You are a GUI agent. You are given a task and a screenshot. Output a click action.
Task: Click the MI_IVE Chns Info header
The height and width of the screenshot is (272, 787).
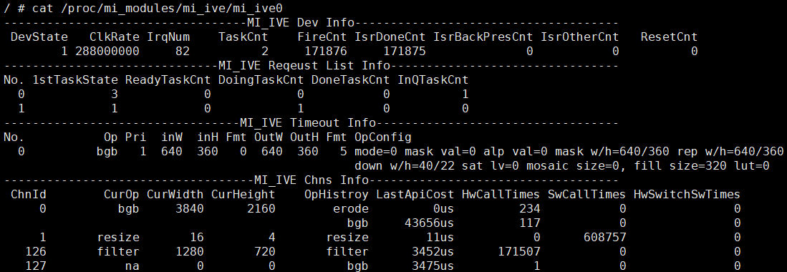[312, 180]
